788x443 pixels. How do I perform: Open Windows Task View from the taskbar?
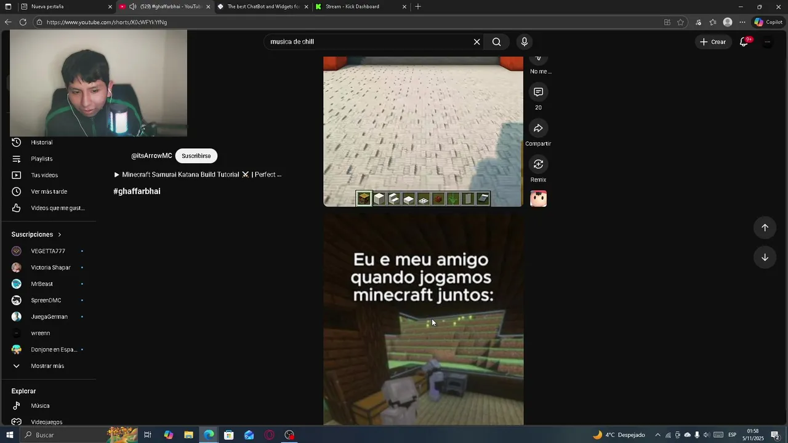[148, 435]
